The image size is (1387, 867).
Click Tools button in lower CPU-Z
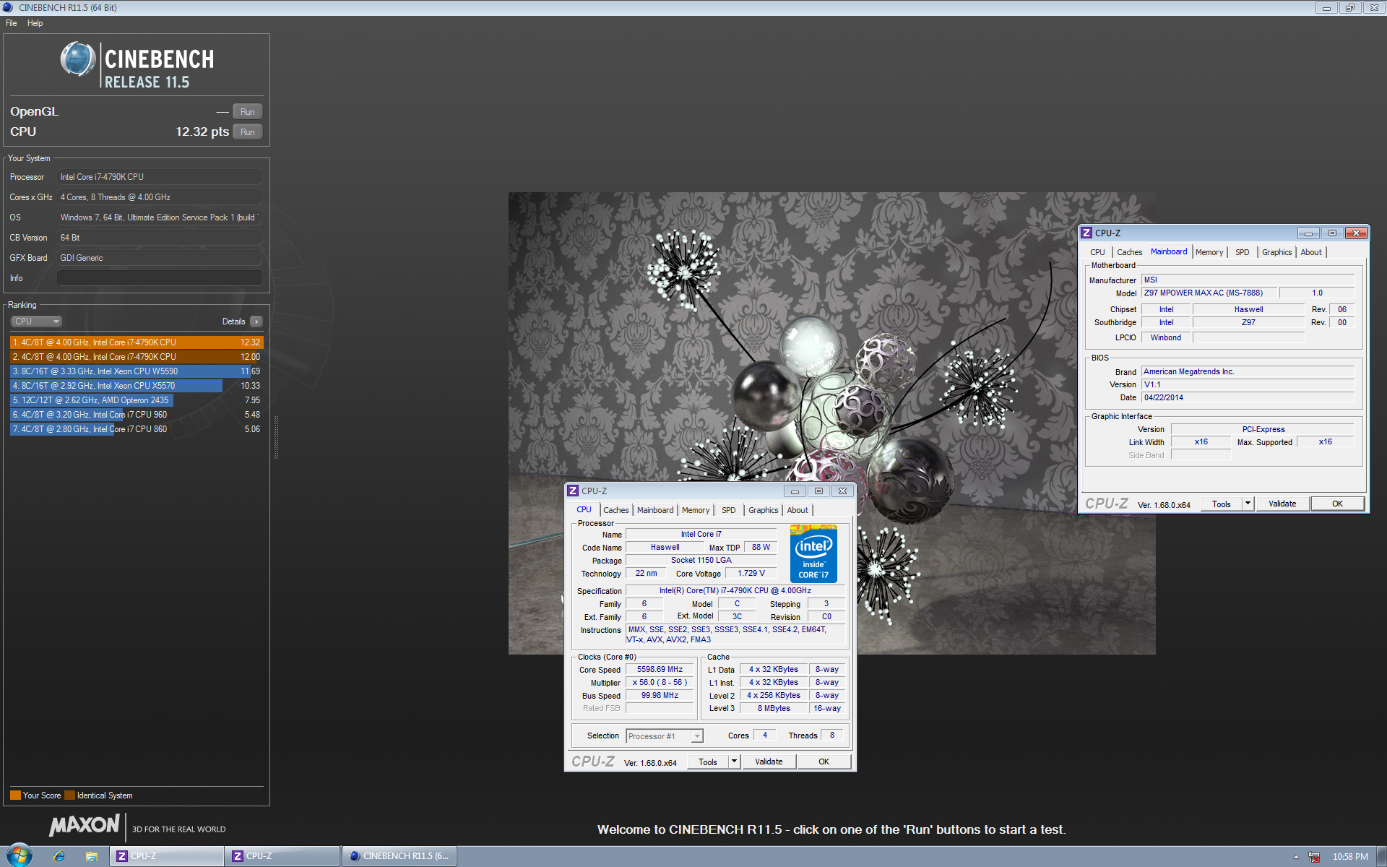[707, 762]
